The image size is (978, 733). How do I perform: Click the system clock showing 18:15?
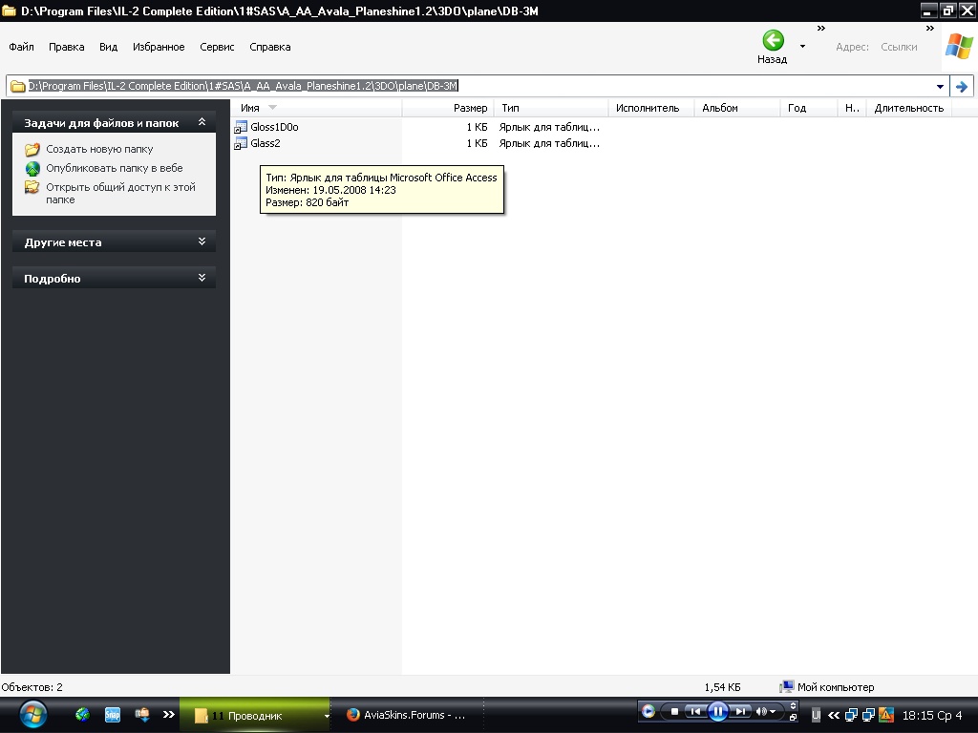point(932,716)
